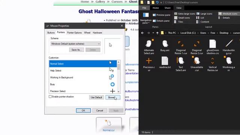Switch to Extra large icons layout
The image size is (240, 135).
(185, 14)
